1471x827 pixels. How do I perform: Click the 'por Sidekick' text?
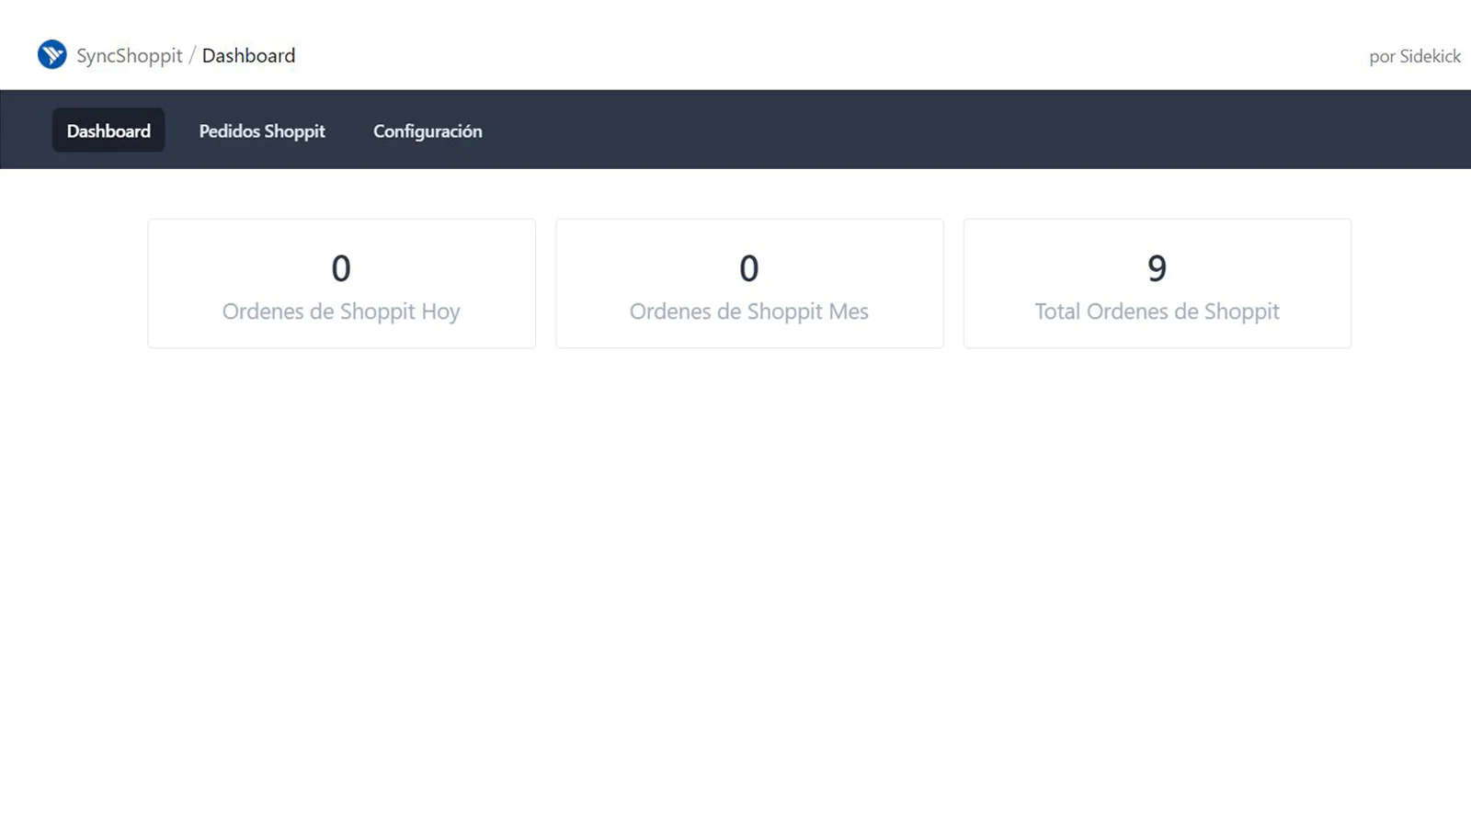(x=1414, y=56)
